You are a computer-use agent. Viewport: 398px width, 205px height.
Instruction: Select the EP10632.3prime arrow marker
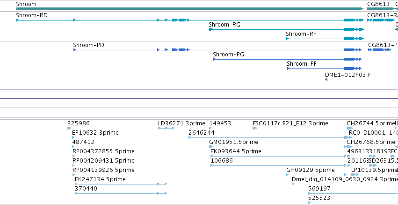tap(73, 137)
